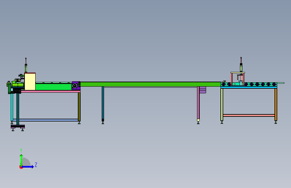Pick the purple motor housing at conveyor start

(76, 86)
